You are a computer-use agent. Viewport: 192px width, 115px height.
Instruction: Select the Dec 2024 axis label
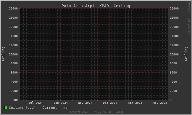click(x=110, y=103)
